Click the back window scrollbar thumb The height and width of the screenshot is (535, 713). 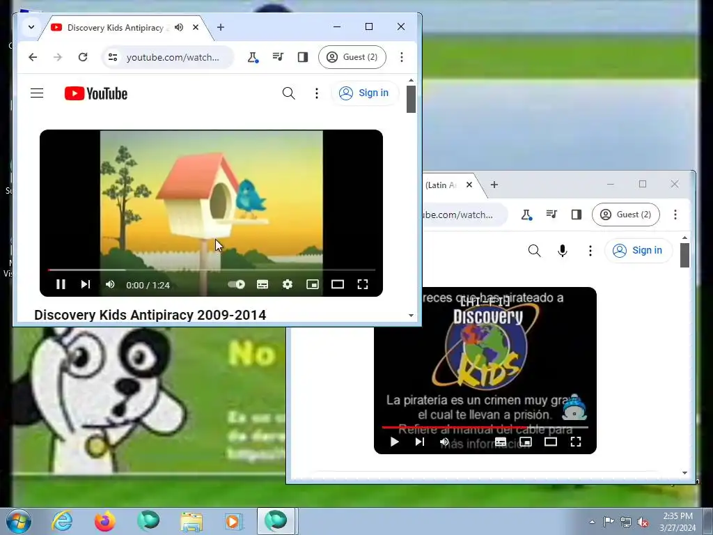(685, 255)
